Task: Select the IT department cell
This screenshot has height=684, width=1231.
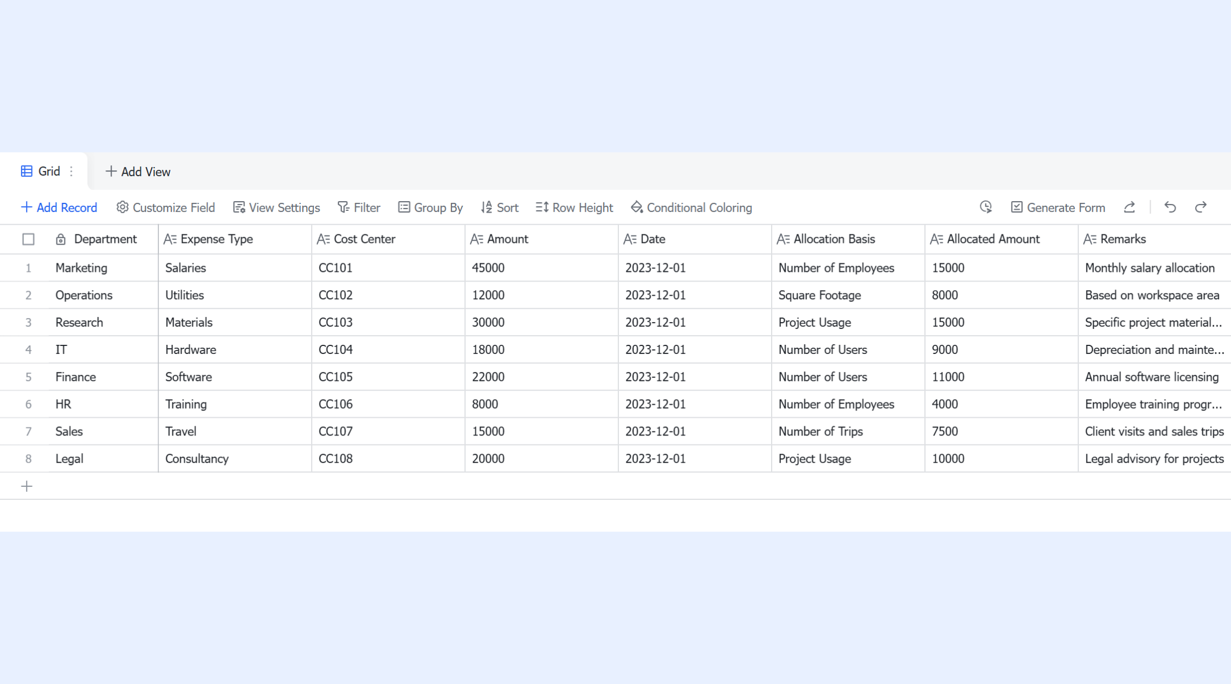Action: tap(103, 350)
